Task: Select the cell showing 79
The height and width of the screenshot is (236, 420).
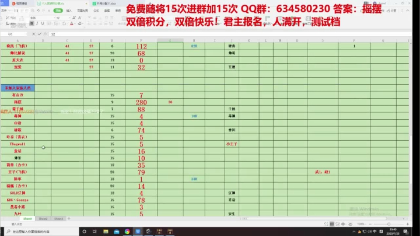Action: pos(141,172)
